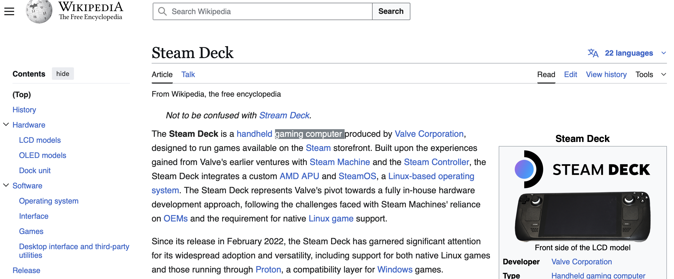The height and width of the screenshot is (279, 674).
Task: Go to Software section in contents
Action: pos(27,186)
